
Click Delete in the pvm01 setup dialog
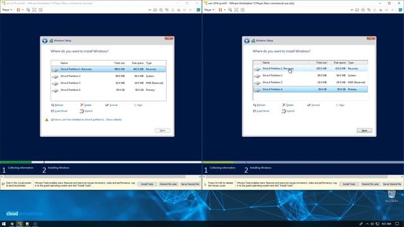(x=288, y=105)
